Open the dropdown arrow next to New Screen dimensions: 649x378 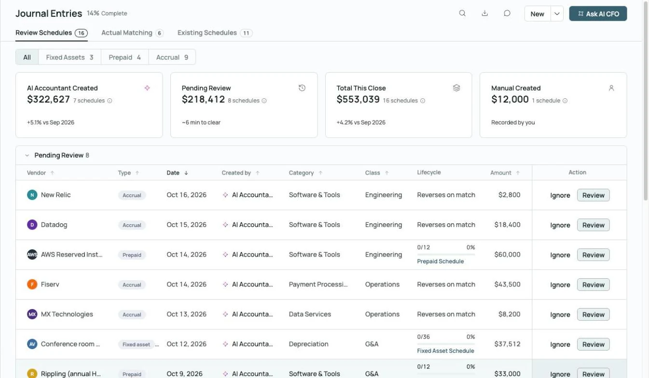(557, 14)
